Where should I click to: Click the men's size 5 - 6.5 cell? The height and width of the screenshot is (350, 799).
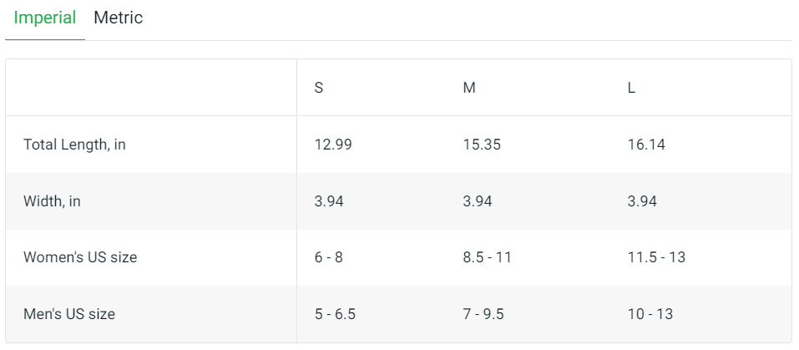click(336, 314)
